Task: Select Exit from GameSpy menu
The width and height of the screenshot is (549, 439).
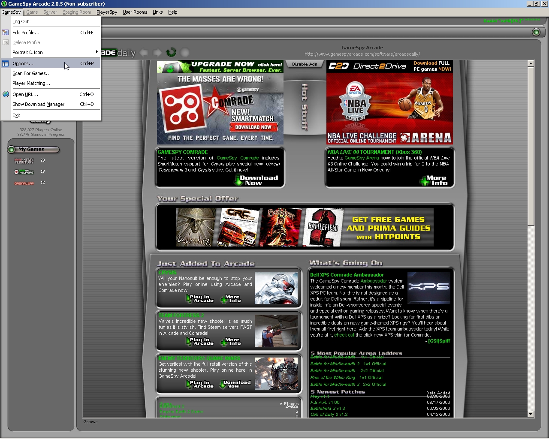Action: [51, 115]
